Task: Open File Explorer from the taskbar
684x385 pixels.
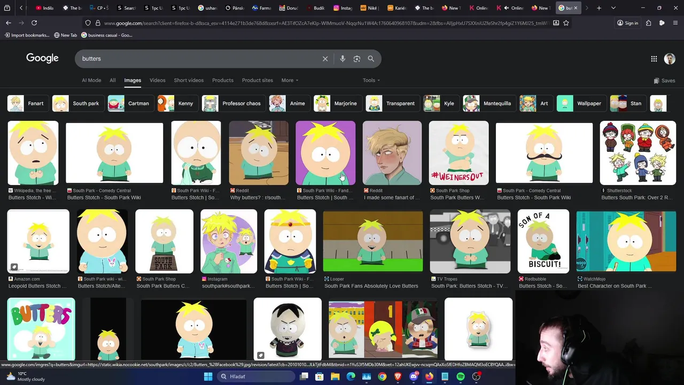Action: point(335,376)
